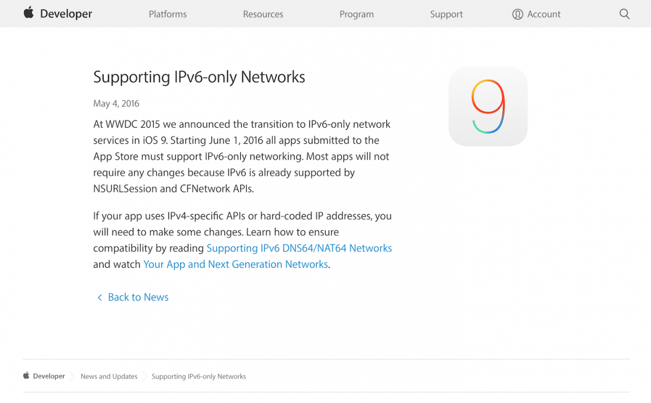The height and width of the screenshot is (403, 651).
Task: Open the Supporting IPv6 DNS64/NAT64 Networks link
Action: point(299,248)
